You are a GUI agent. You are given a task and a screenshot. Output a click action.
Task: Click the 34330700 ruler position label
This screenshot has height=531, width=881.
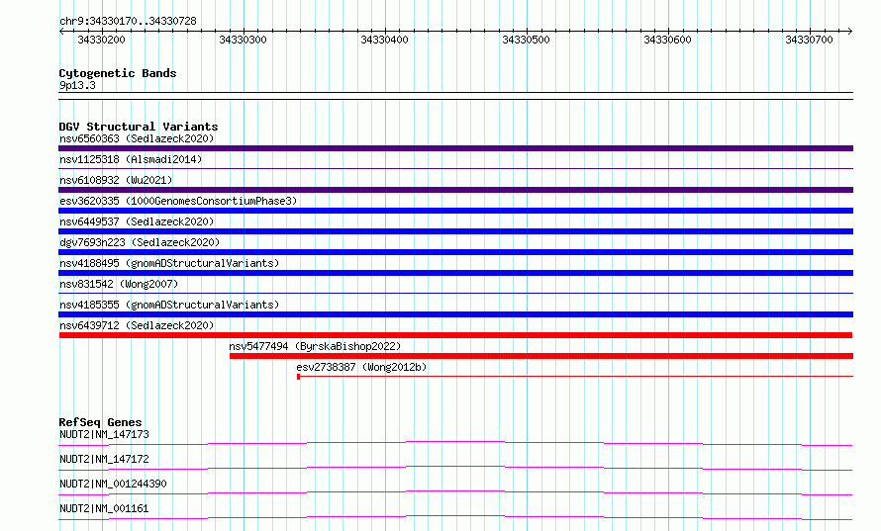[x=809, y=40]
